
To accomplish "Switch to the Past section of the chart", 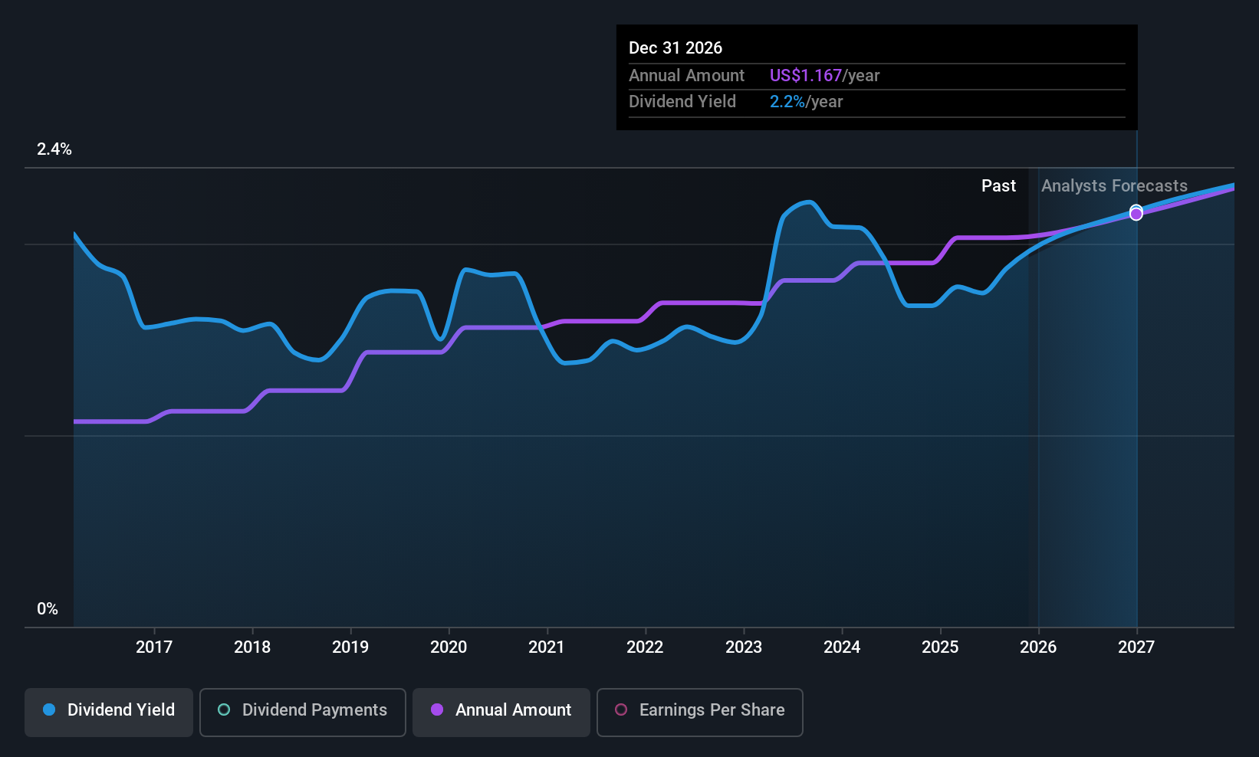I will (998, 185).
